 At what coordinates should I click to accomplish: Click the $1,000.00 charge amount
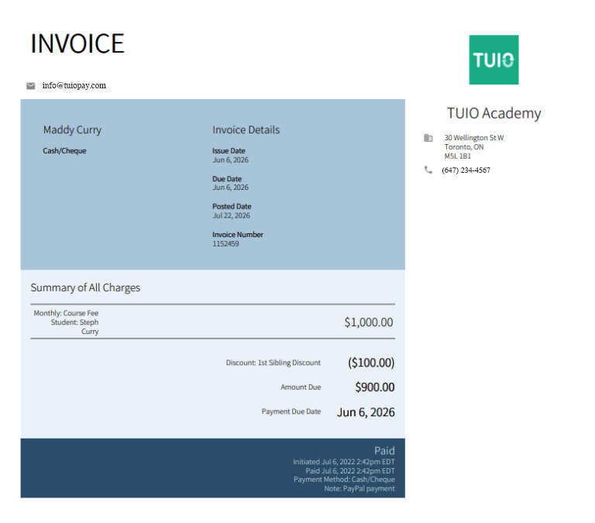coord(369,322)
